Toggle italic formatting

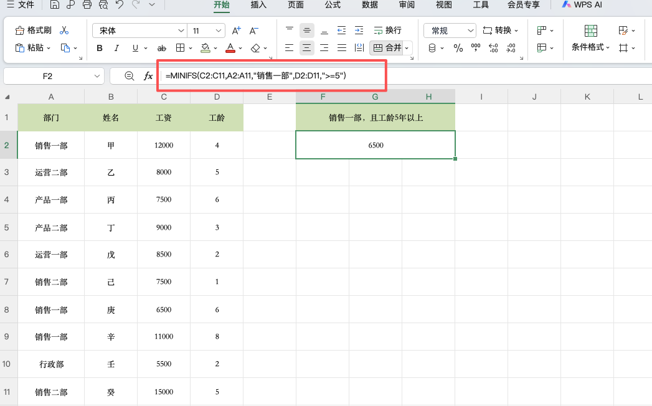pos(117,48)
